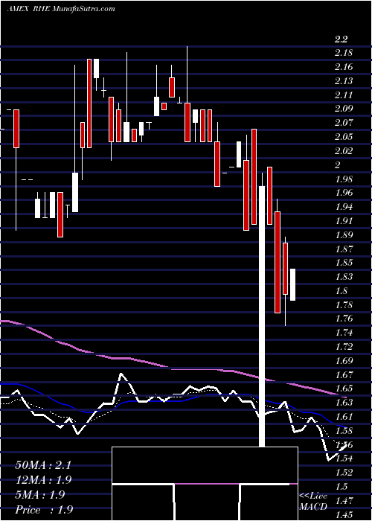Click the Price : 1.9 legend entry
372x521 pixels.
[44, 510]
